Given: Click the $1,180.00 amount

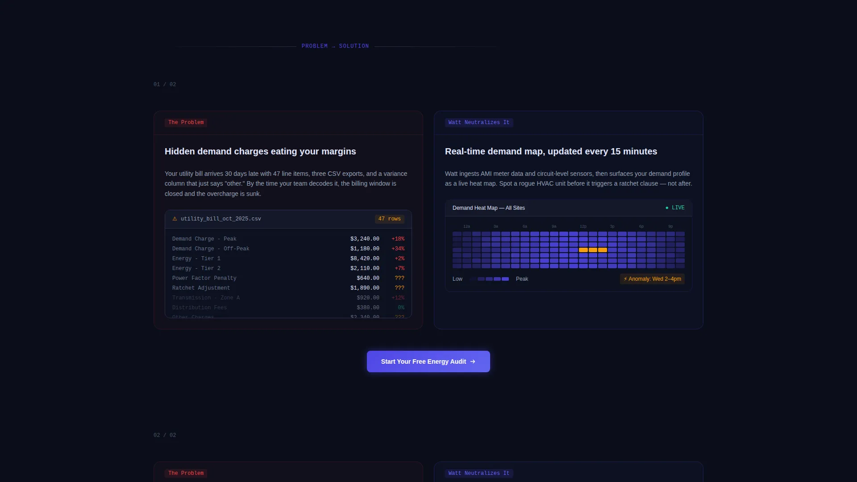Looking at the screenshot, I should coord(365,249).
